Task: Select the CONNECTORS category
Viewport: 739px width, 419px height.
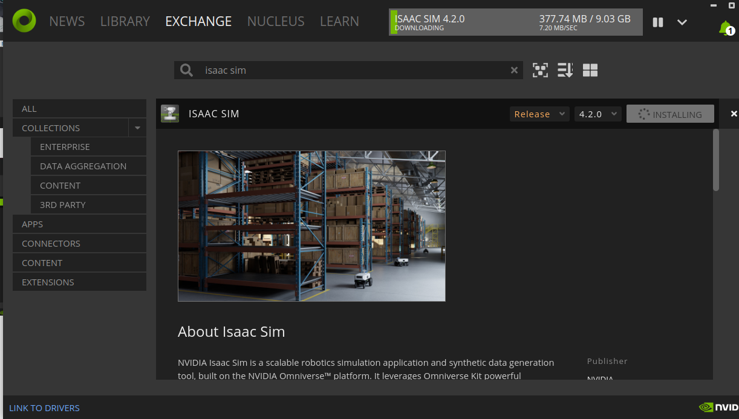Action: coord(79,244)
